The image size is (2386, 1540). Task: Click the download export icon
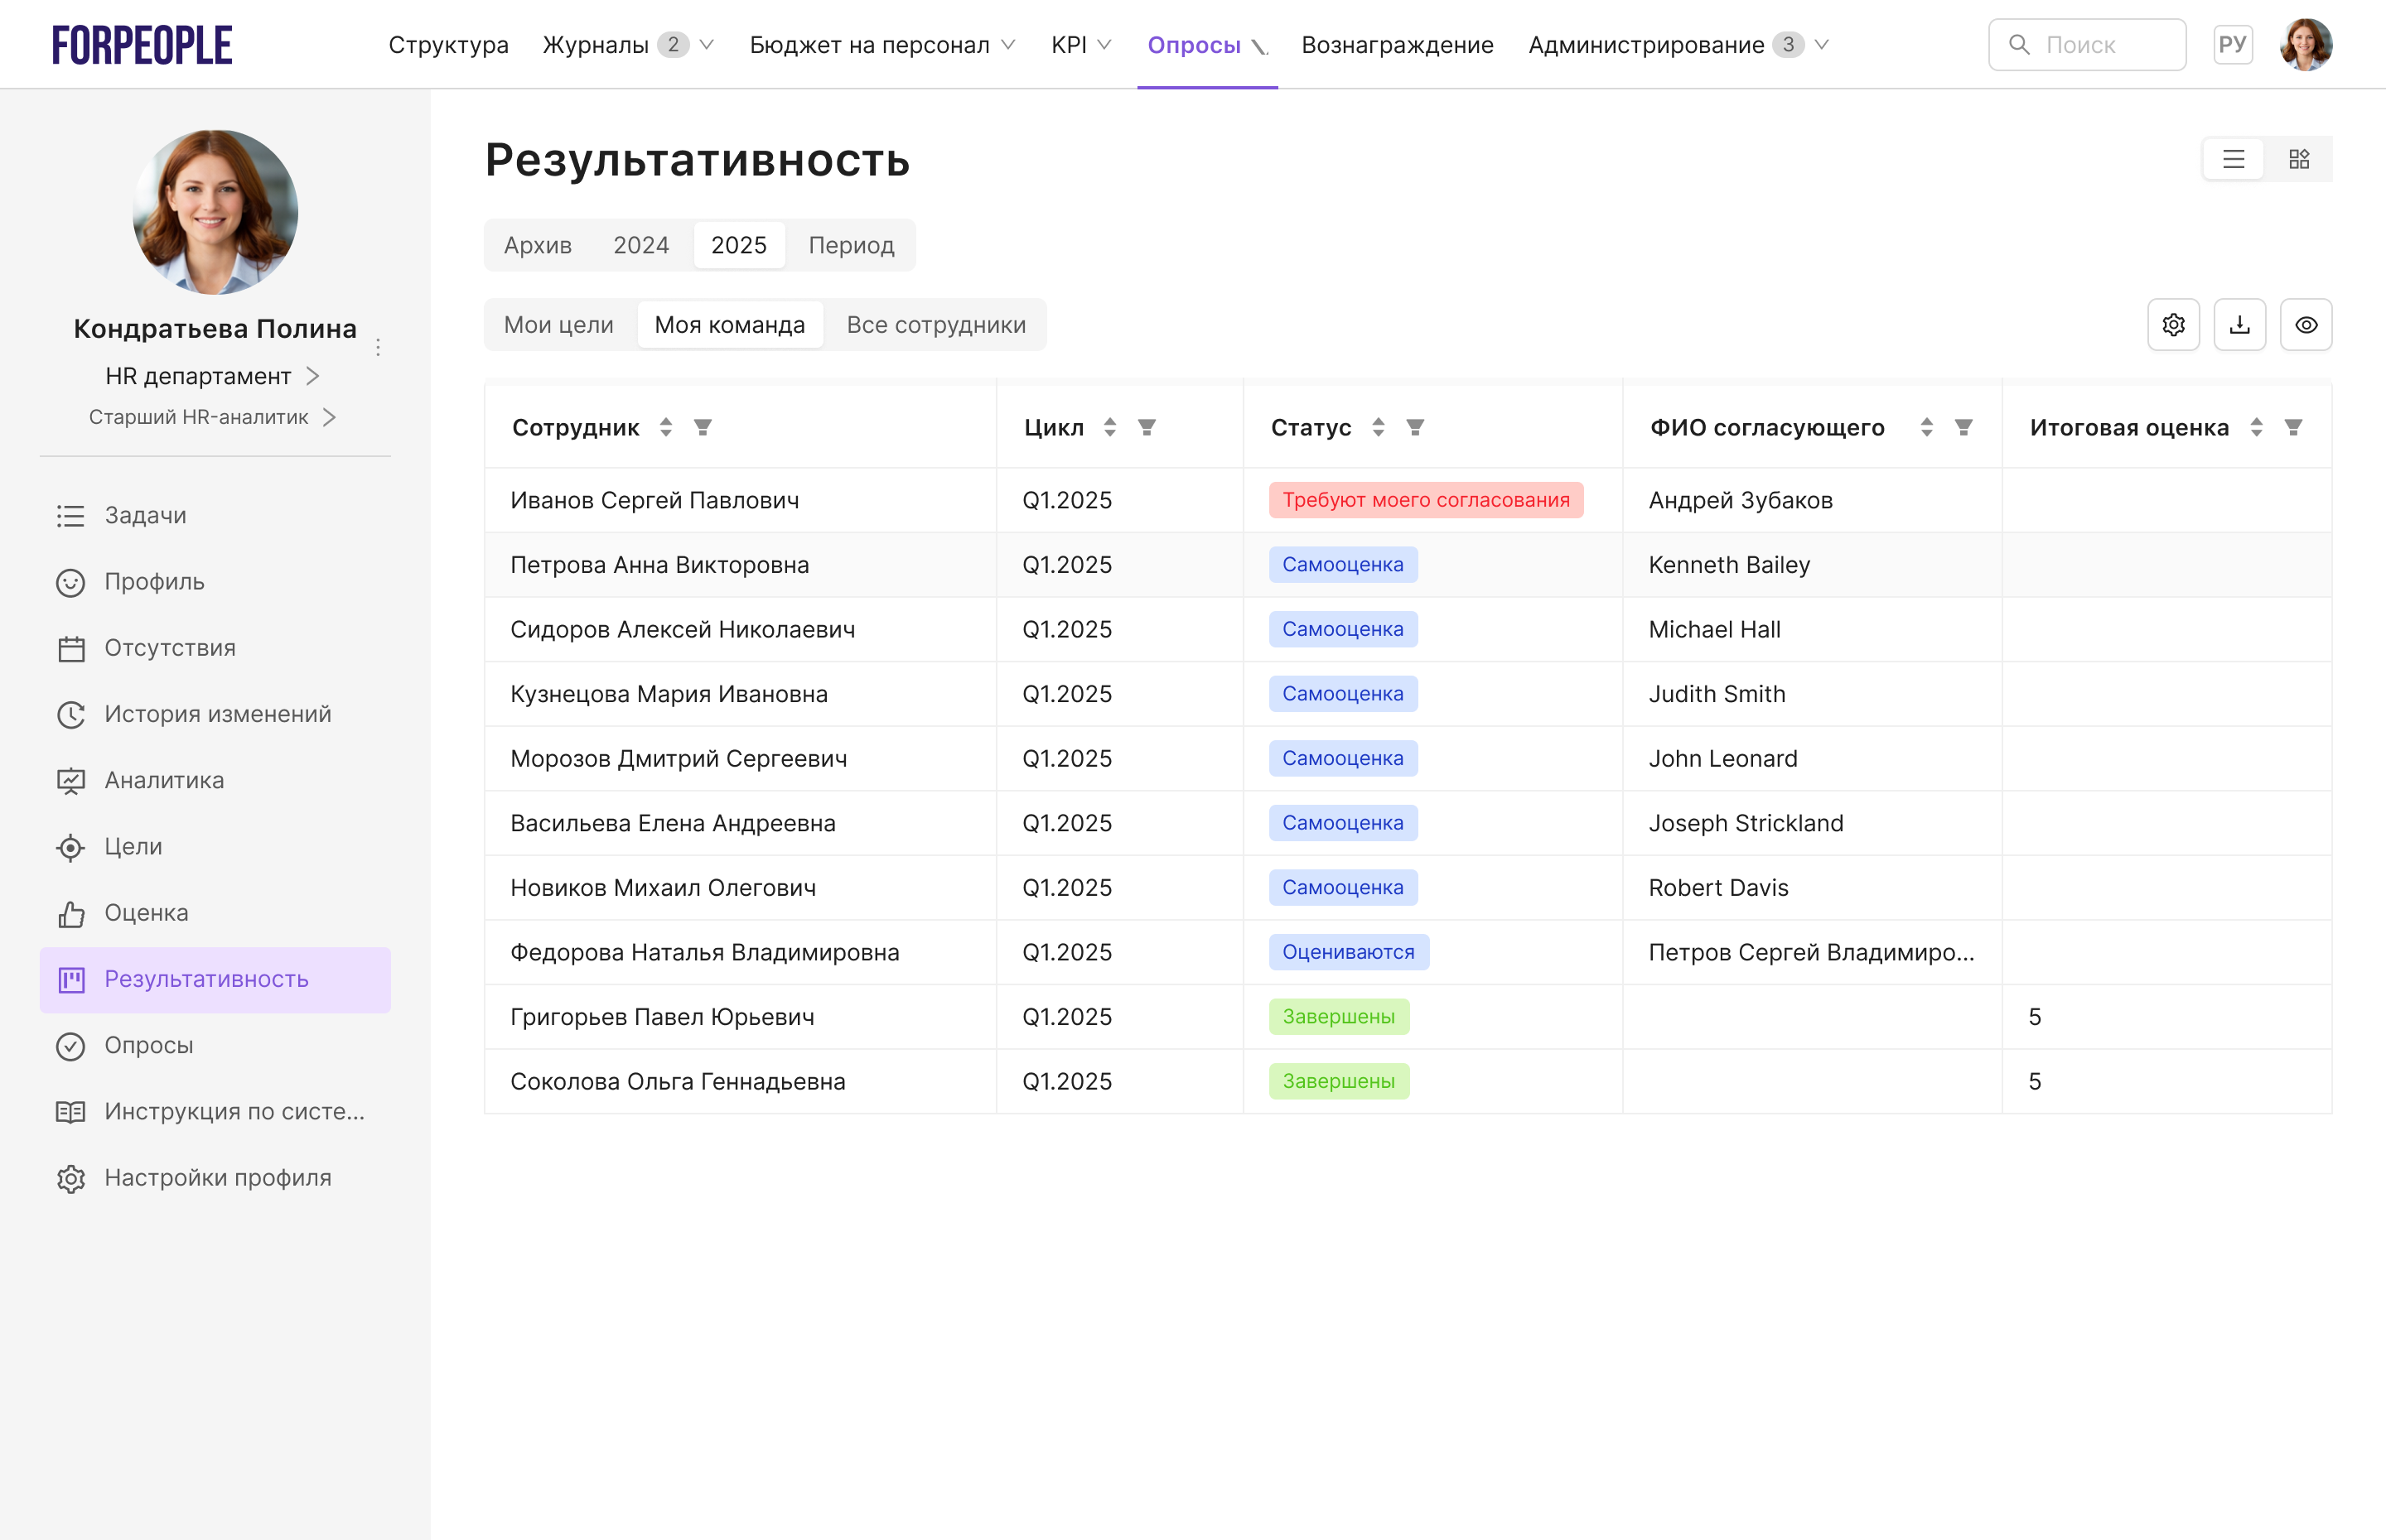coord(2239,325)
